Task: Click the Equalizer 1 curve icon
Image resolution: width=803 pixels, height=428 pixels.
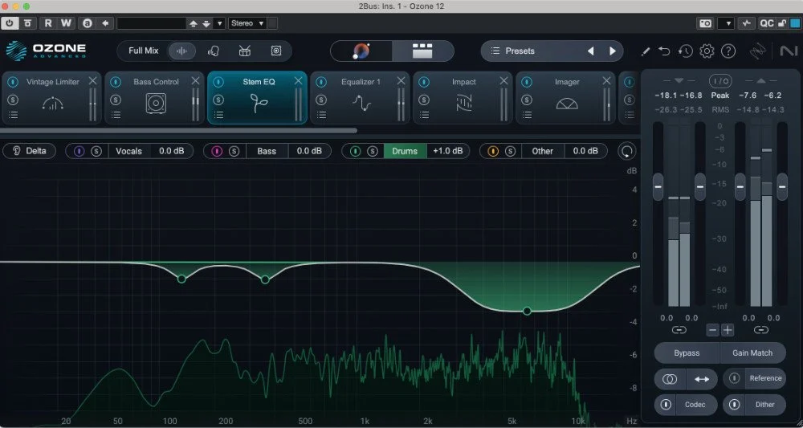Action: click(x=361, y=104)
